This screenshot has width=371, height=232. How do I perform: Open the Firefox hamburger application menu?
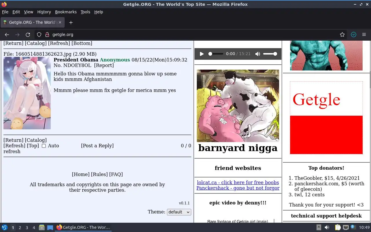click(364, 35)
